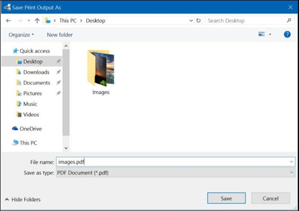Expand the address bar history dropdown
This screenshot has width=299, height=211.
coord(191,20)
